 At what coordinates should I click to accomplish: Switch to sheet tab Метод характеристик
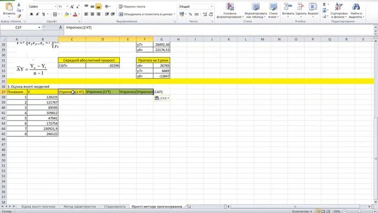80,206
